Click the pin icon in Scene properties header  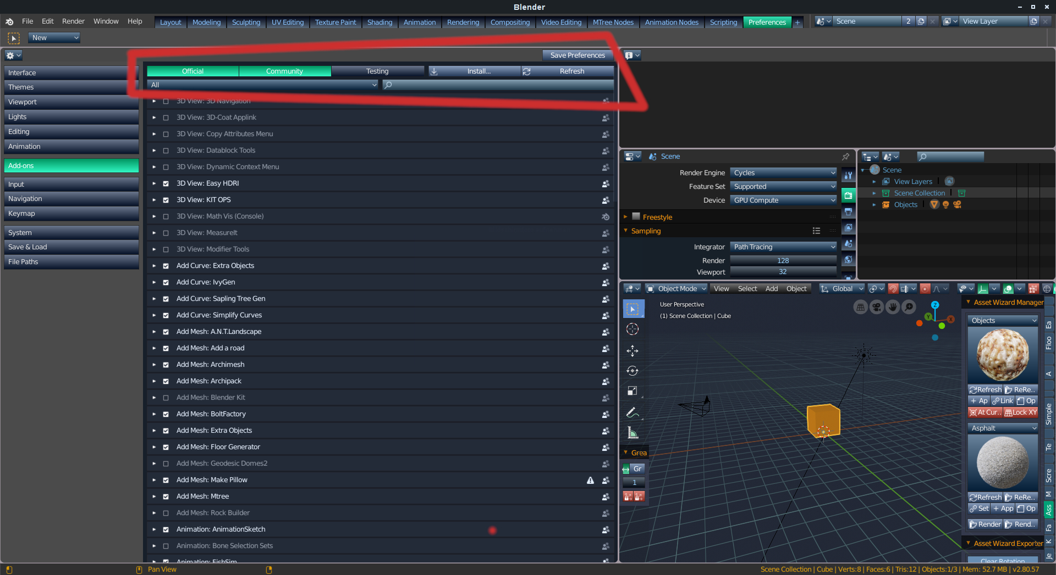(845, 157)
